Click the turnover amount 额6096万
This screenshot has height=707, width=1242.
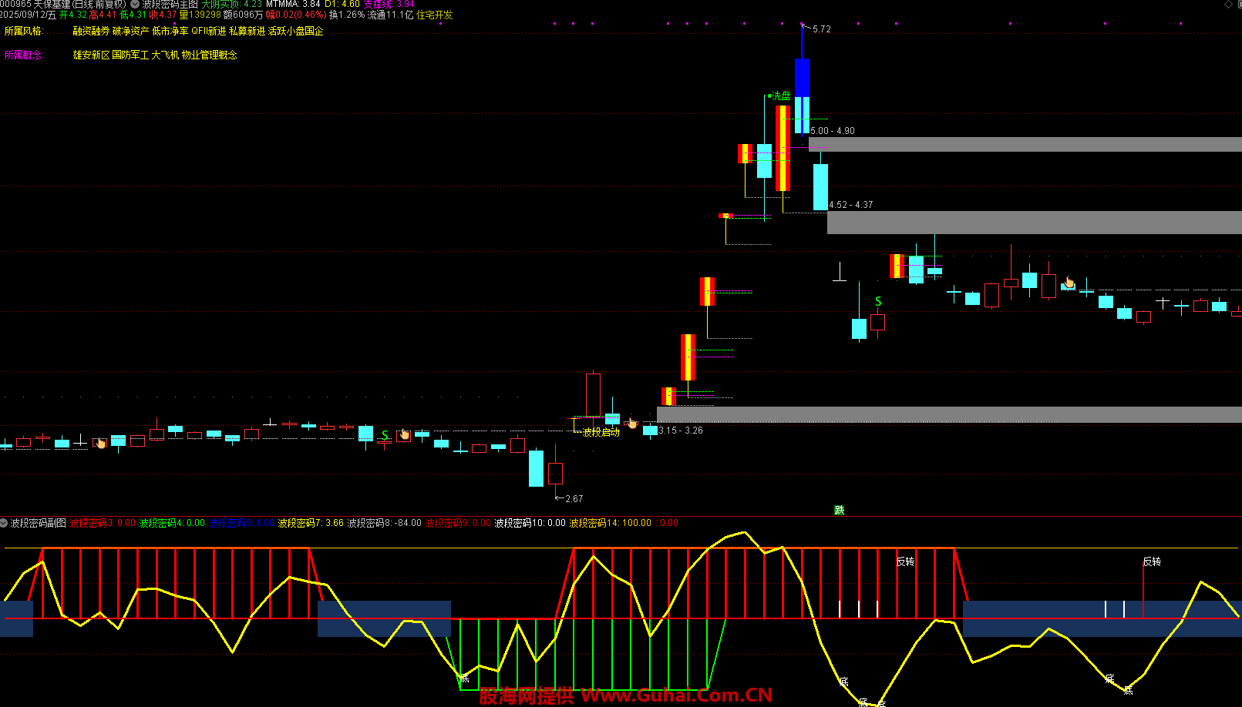coord(243,15)
